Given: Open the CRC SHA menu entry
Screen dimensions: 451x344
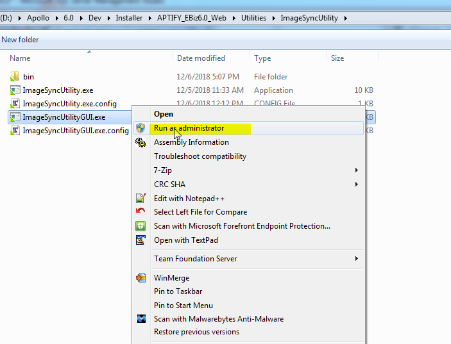Looking at the screenshot, I should (x=170, y=184).
